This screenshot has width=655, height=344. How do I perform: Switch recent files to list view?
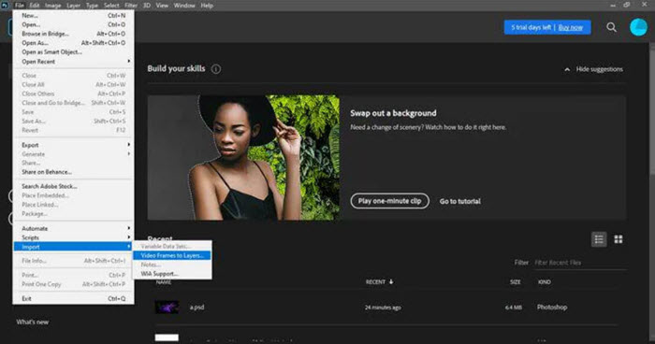(x=599, y=239)
